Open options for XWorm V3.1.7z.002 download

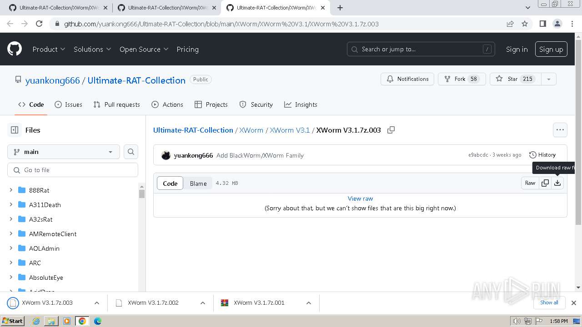tap(203, 303)
